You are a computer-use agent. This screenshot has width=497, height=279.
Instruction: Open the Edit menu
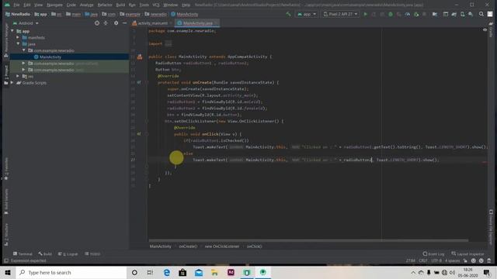[x=27, y=5]
